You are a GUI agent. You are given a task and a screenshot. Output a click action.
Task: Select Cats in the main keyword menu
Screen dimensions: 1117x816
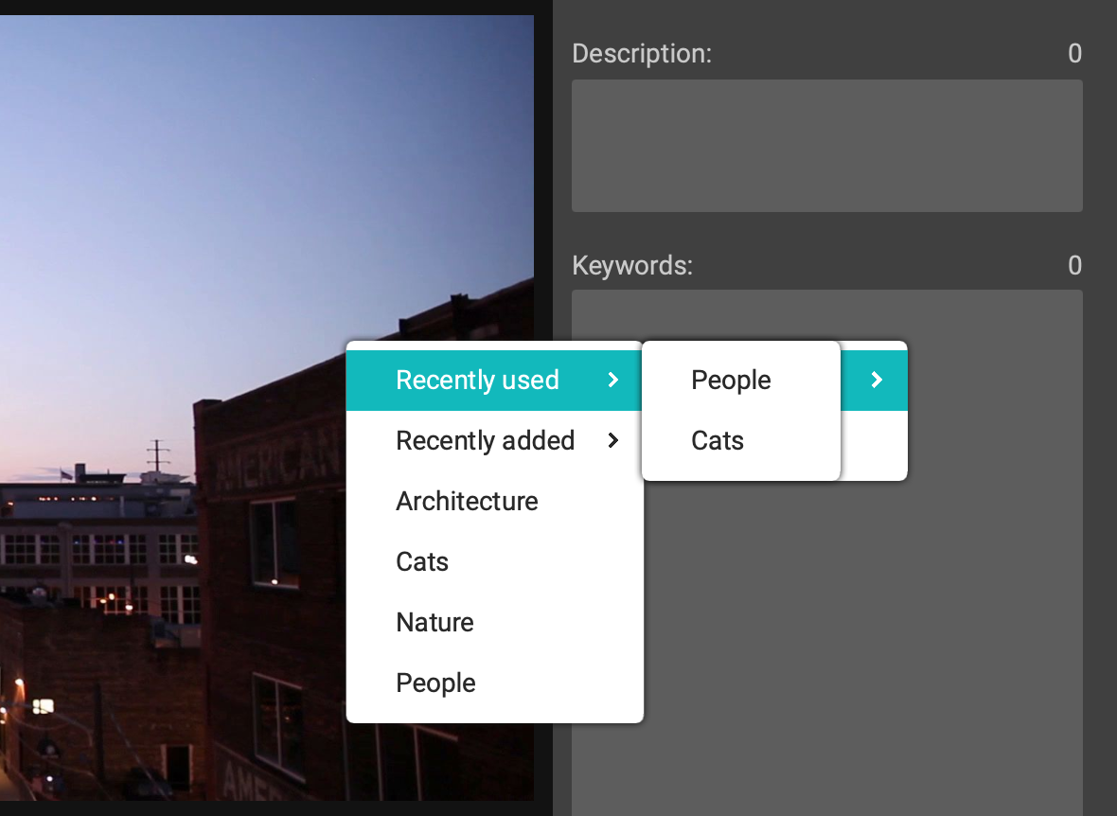click(422, 562)
